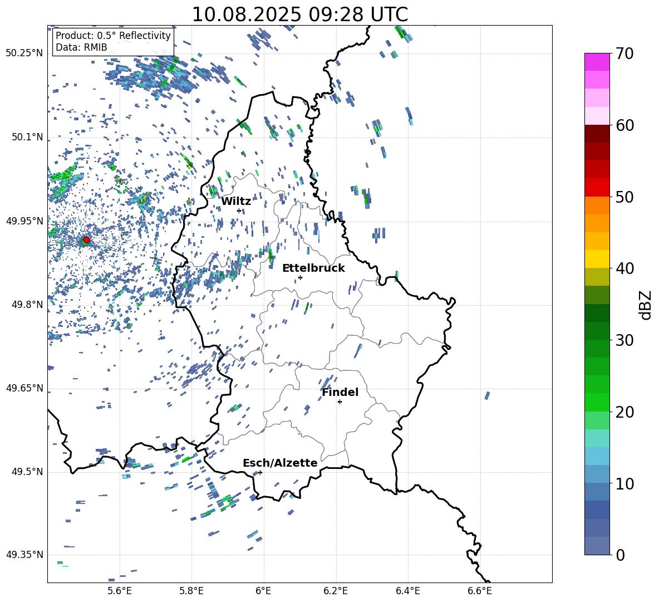The image size is (659, 602).
Task: Click the 6.6°E longitude label
Action: (x=480, y=591)
